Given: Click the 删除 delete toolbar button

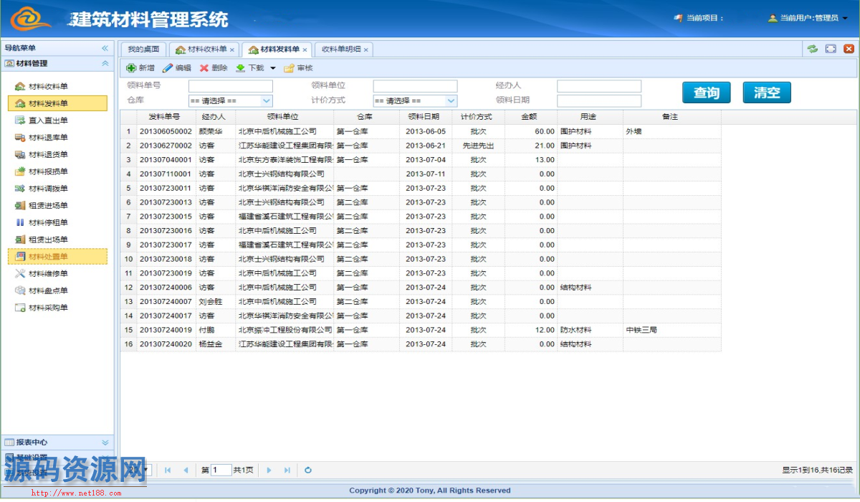Looking at the screenshot, I should click(214, 68).
